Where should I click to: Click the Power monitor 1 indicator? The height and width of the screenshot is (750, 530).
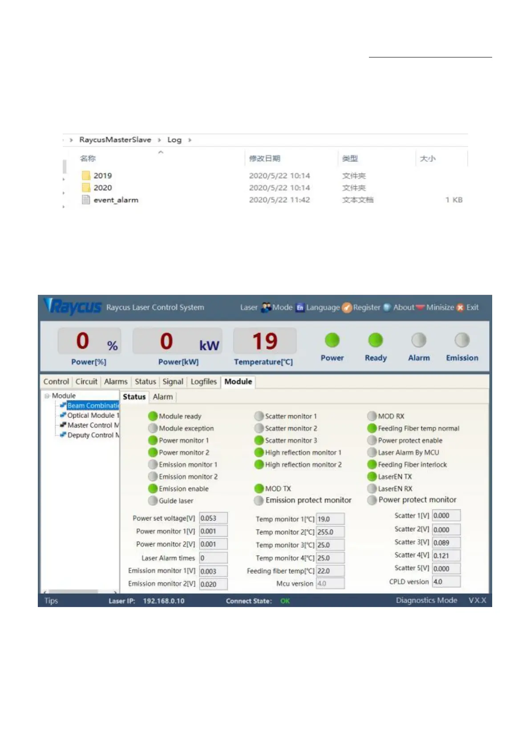click(x=153, y=440)
